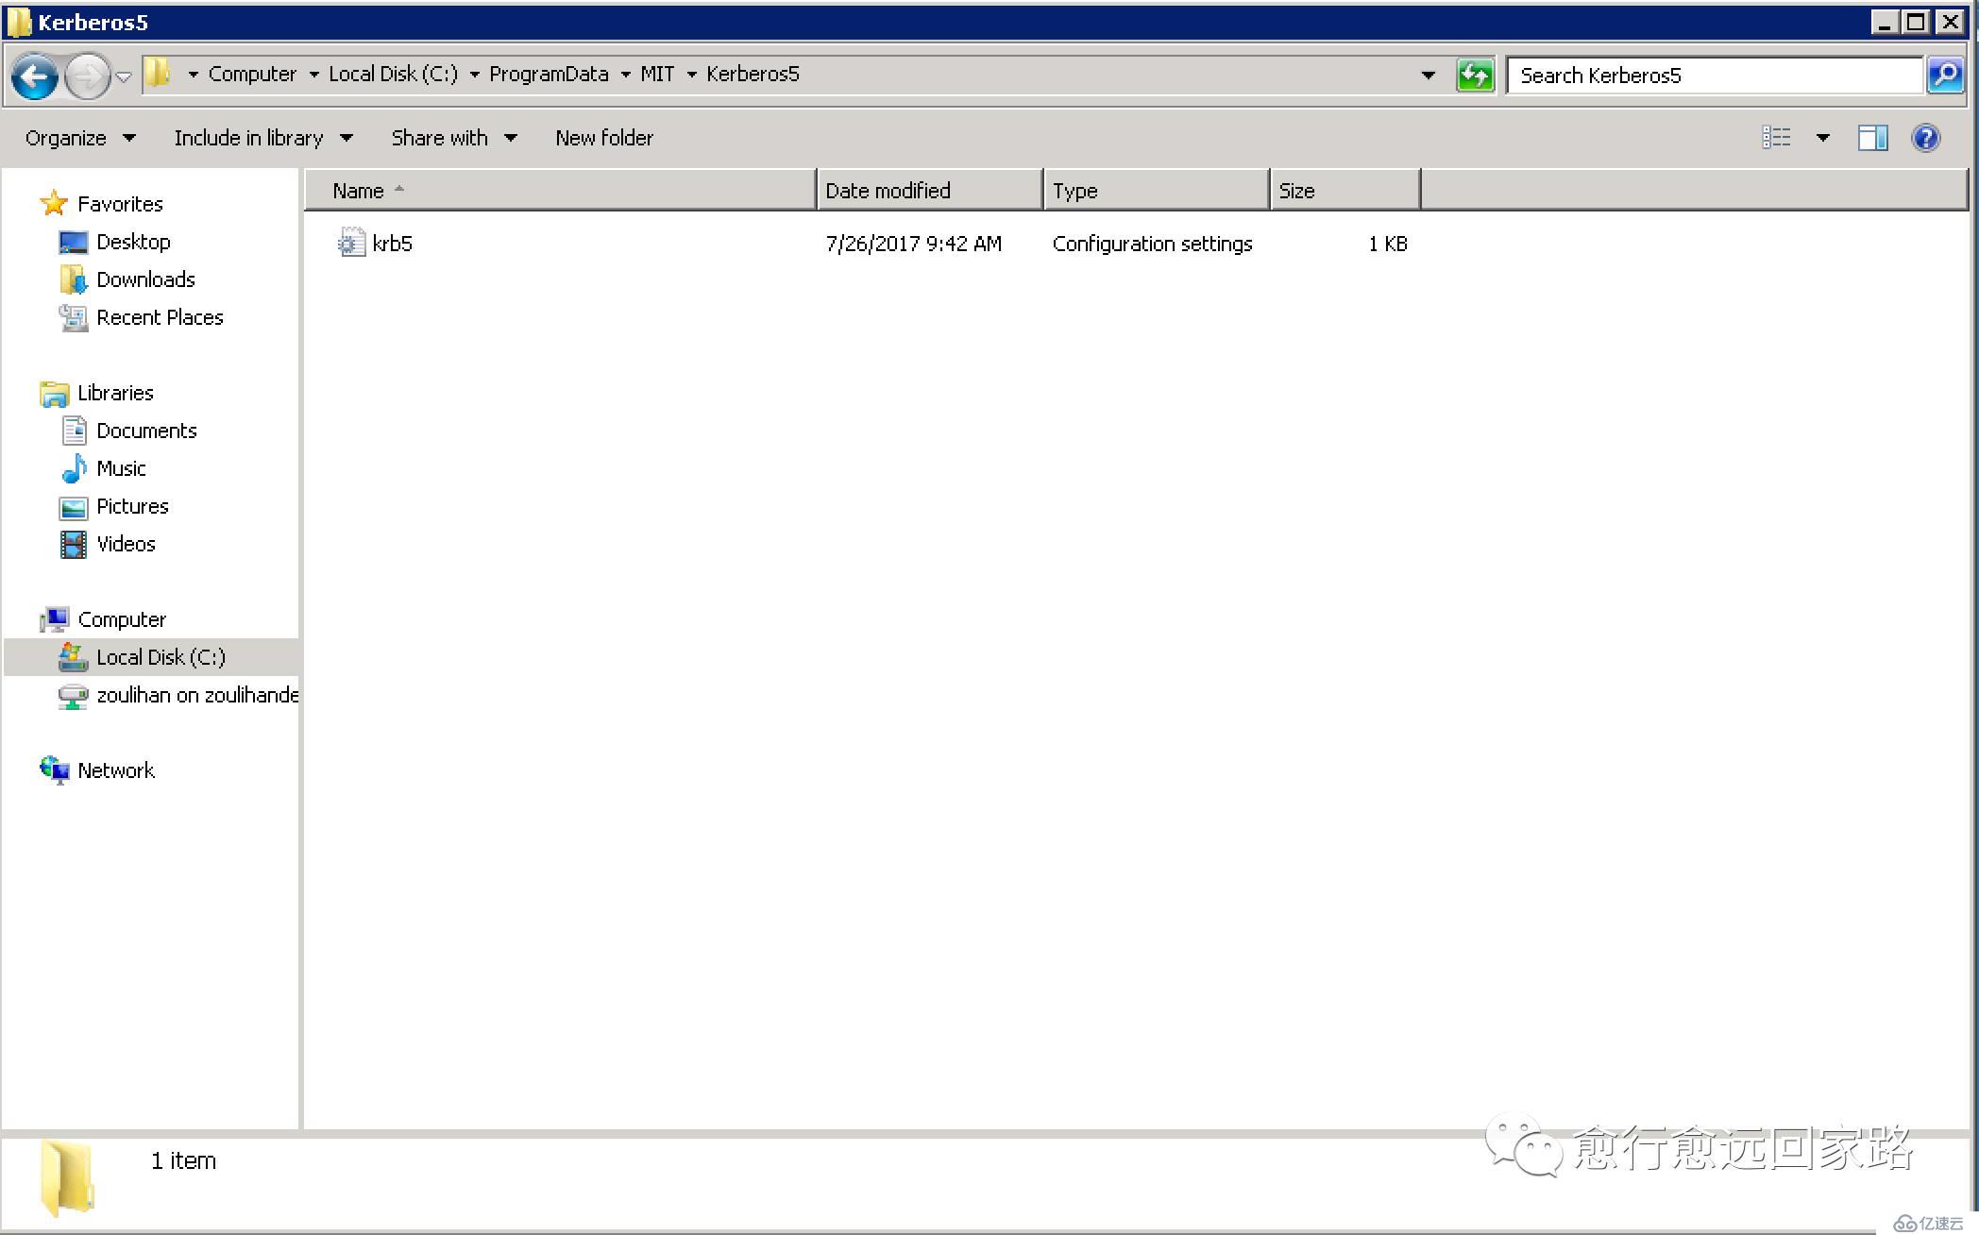Click the New folder button
This screenshot has width=1979, height=1235.
pyautogui.click(x=603, y=138)
